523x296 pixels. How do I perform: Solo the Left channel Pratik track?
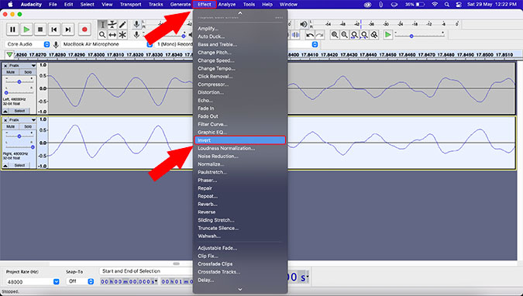click(28, 72)
